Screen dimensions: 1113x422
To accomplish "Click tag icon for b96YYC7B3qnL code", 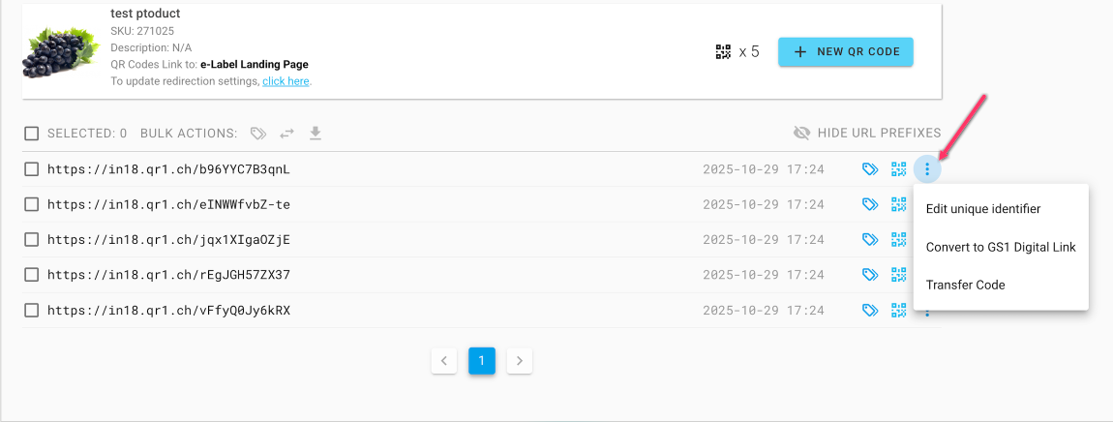I will coord(870,169).
